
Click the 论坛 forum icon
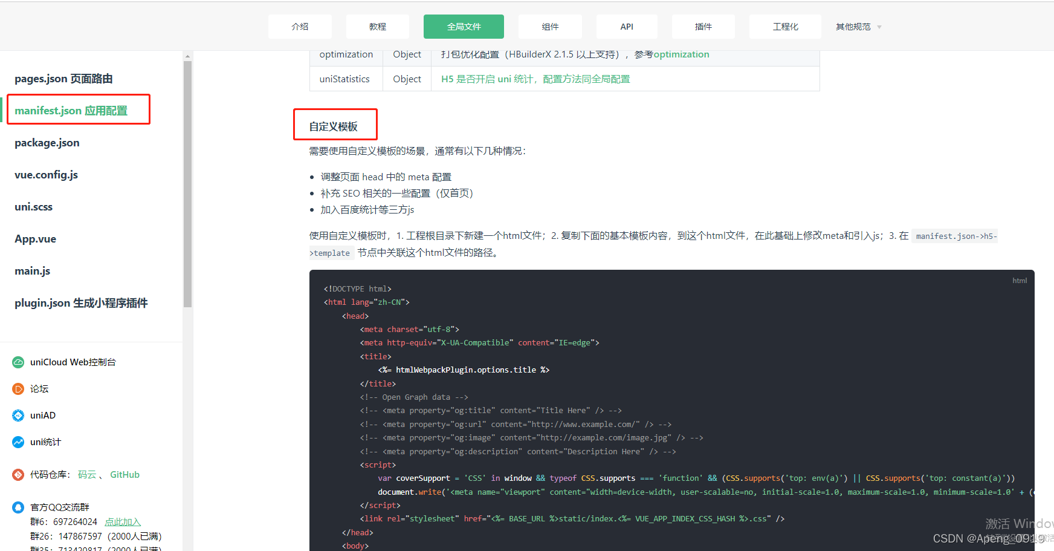pyautogui.click(x=18, y=389)
